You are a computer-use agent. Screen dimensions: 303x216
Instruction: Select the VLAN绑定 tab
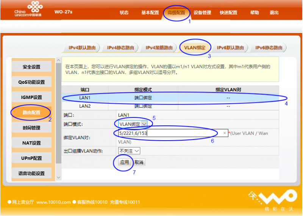[195, 48]
